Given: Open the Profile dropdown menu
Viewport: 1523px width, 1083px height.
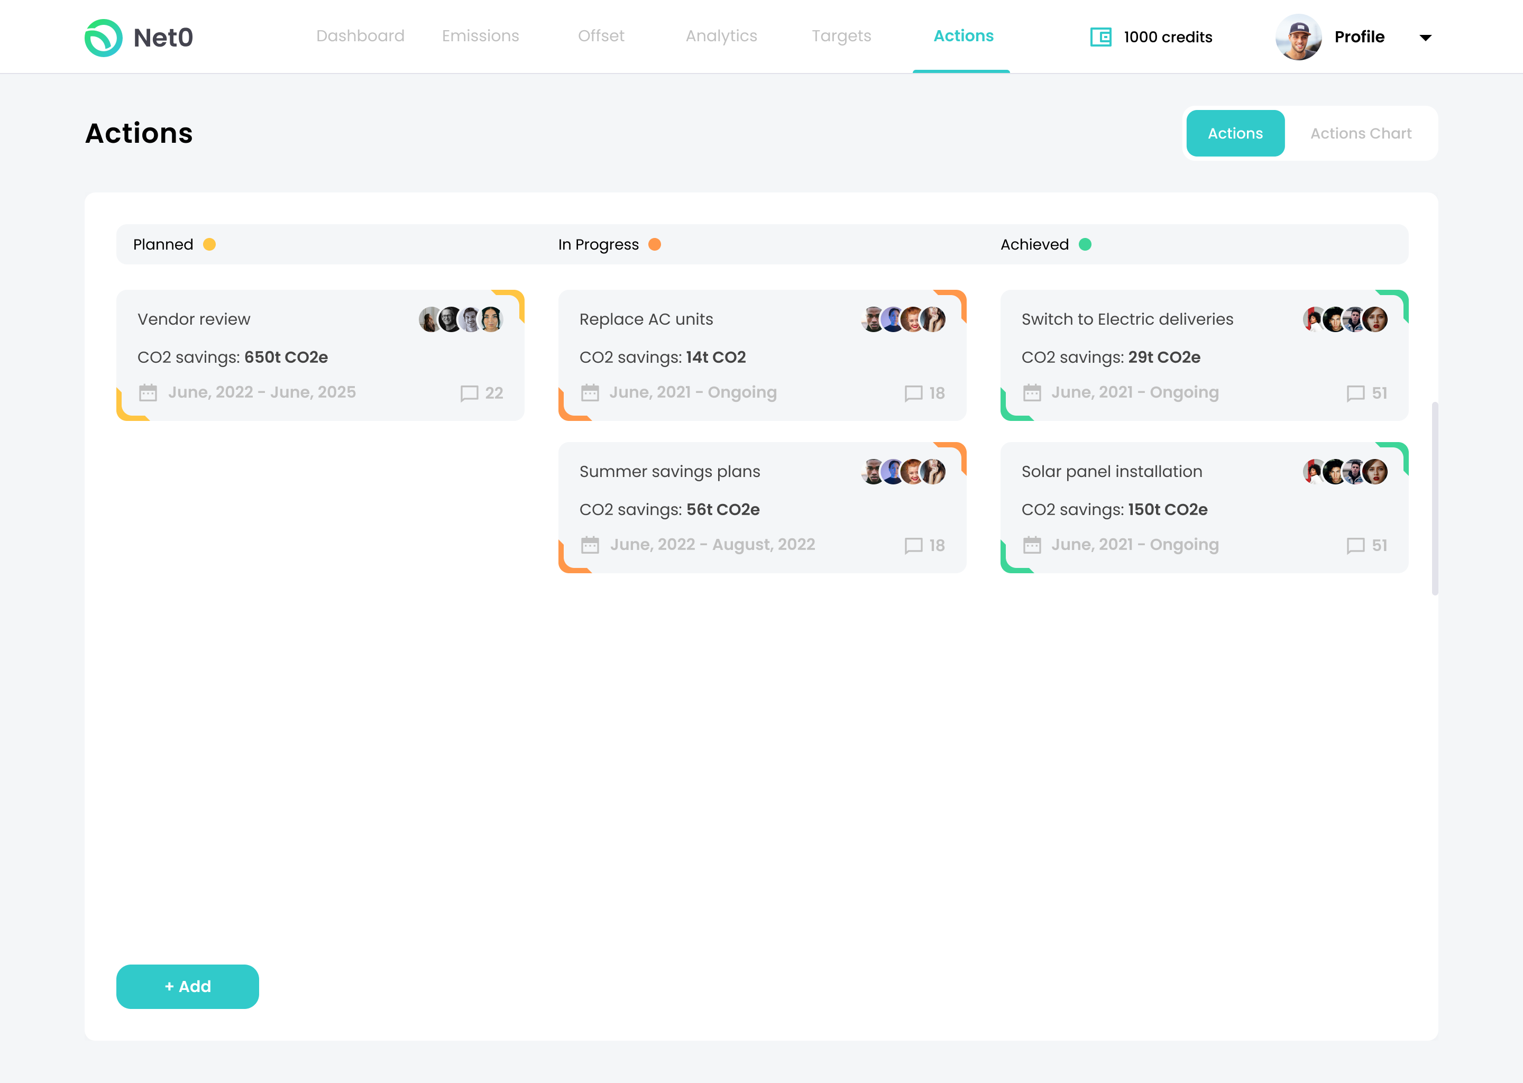Looking at the screenshot, I should click(1425, 38).
